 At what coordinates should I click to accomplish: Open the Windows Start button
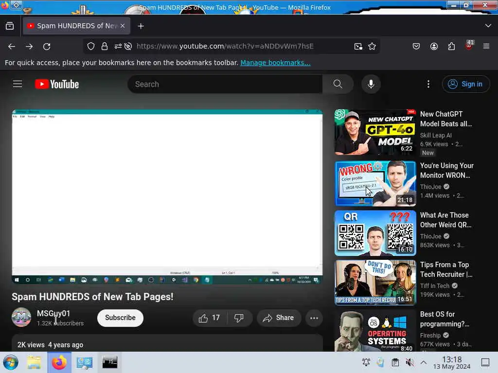point(11,362)
